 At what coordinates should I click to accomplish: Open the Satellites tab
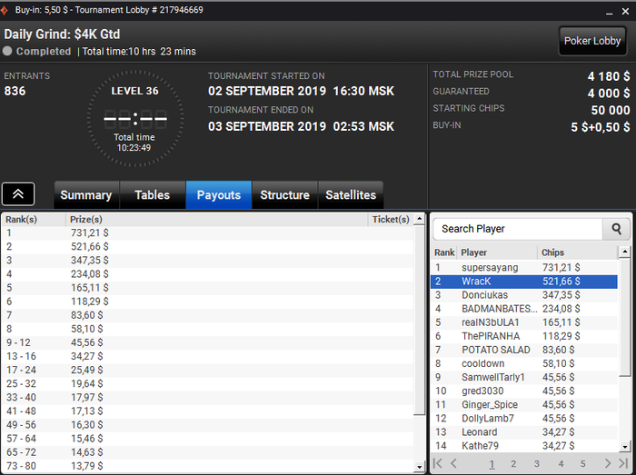(351, 195)
